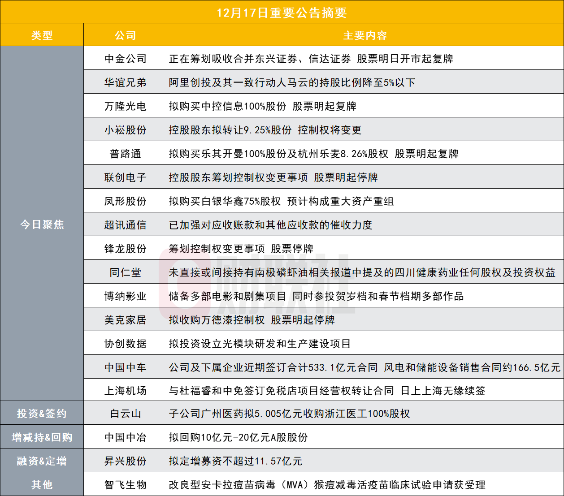Screen dimensions: 564x496
Task: Click the 主要内容 column header
Action: point(365,35)
